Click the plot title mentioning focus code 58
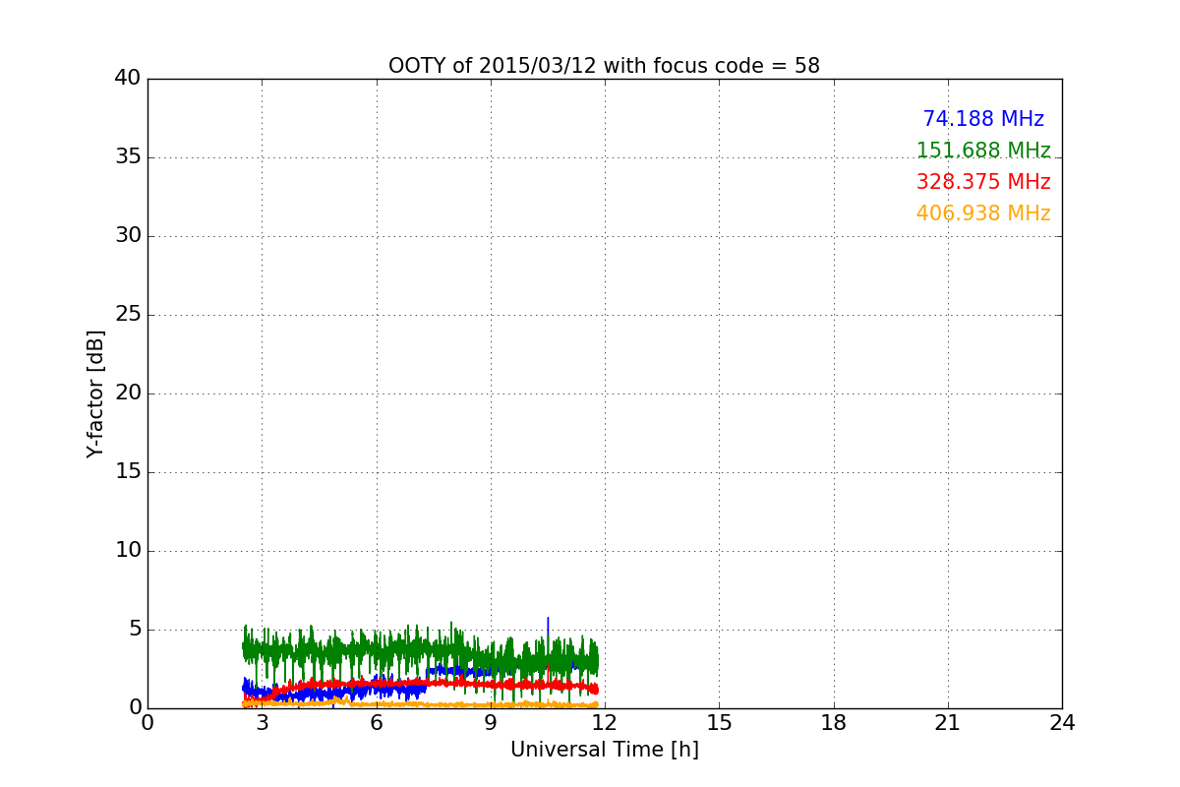The image size is (1180, 787). (604, 66)
